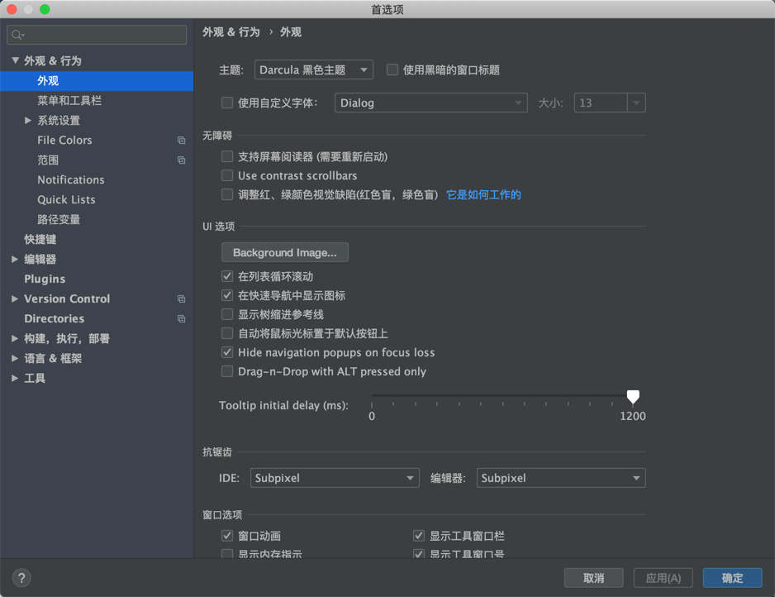Screen dimensions: 775x597
Task: Click the Background Image... button
Action: [x=284, y=252]
